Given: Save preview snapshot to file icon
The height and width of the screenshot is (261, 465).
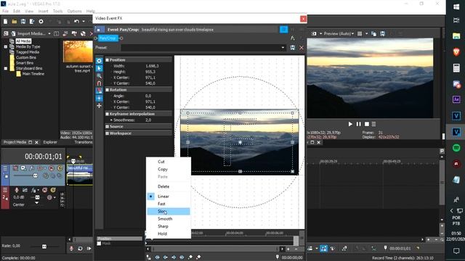Looking at the screenshot, I should [383, 34].
